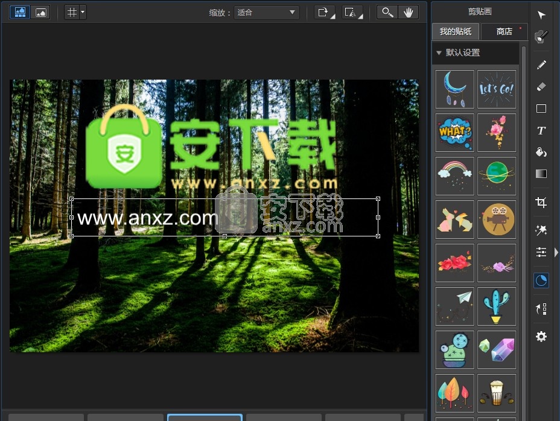The image size is (560, 421).
Task: Choose the red roses sticker
Action: [x=454, y=263]
